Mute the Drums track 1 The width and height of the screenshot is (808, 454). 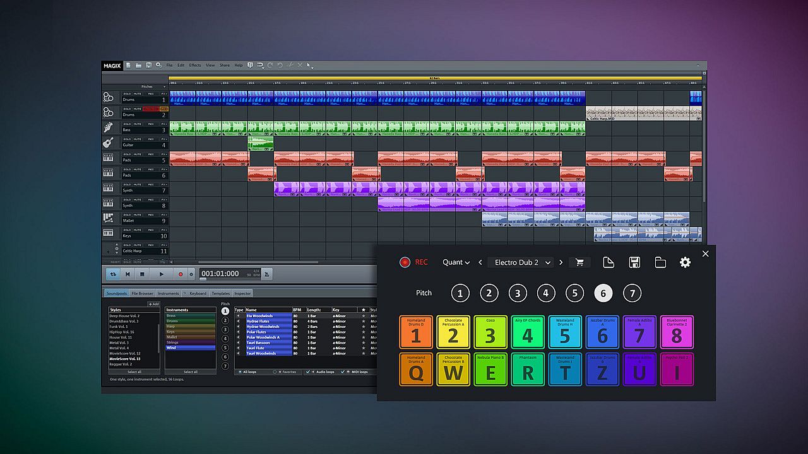(x=137, y=94)
